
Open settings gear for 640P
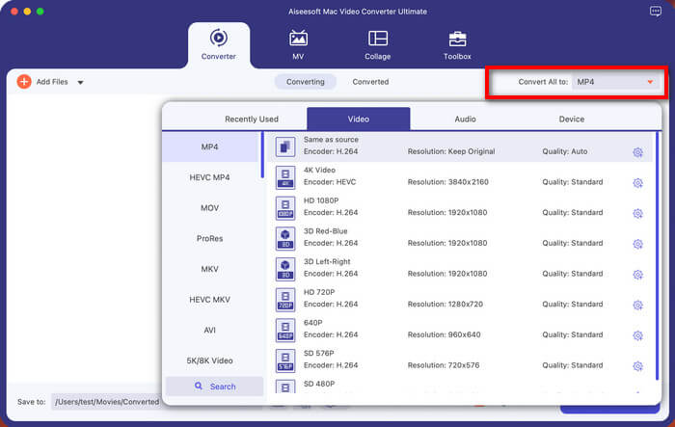[x=637, y=335]
